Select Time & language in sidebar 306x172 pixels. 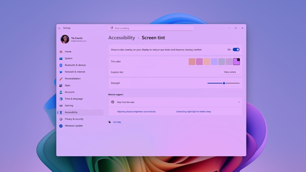(x=74, y=99)
